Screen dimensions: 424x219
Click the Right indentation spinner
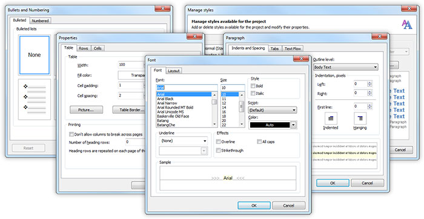(369, 93)
